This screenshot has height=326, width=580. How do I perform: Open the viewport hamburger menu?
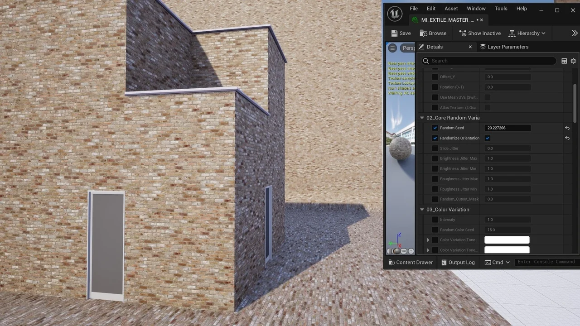pos(392,48)
